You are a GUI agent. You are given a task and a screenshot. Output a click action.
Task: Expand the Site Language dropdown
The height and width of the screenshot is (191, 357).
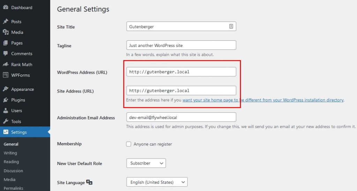157,182
